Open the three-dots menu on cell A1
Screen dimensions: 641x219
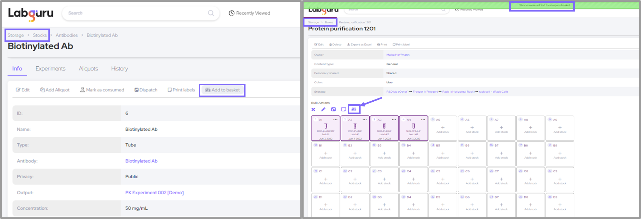335,120
